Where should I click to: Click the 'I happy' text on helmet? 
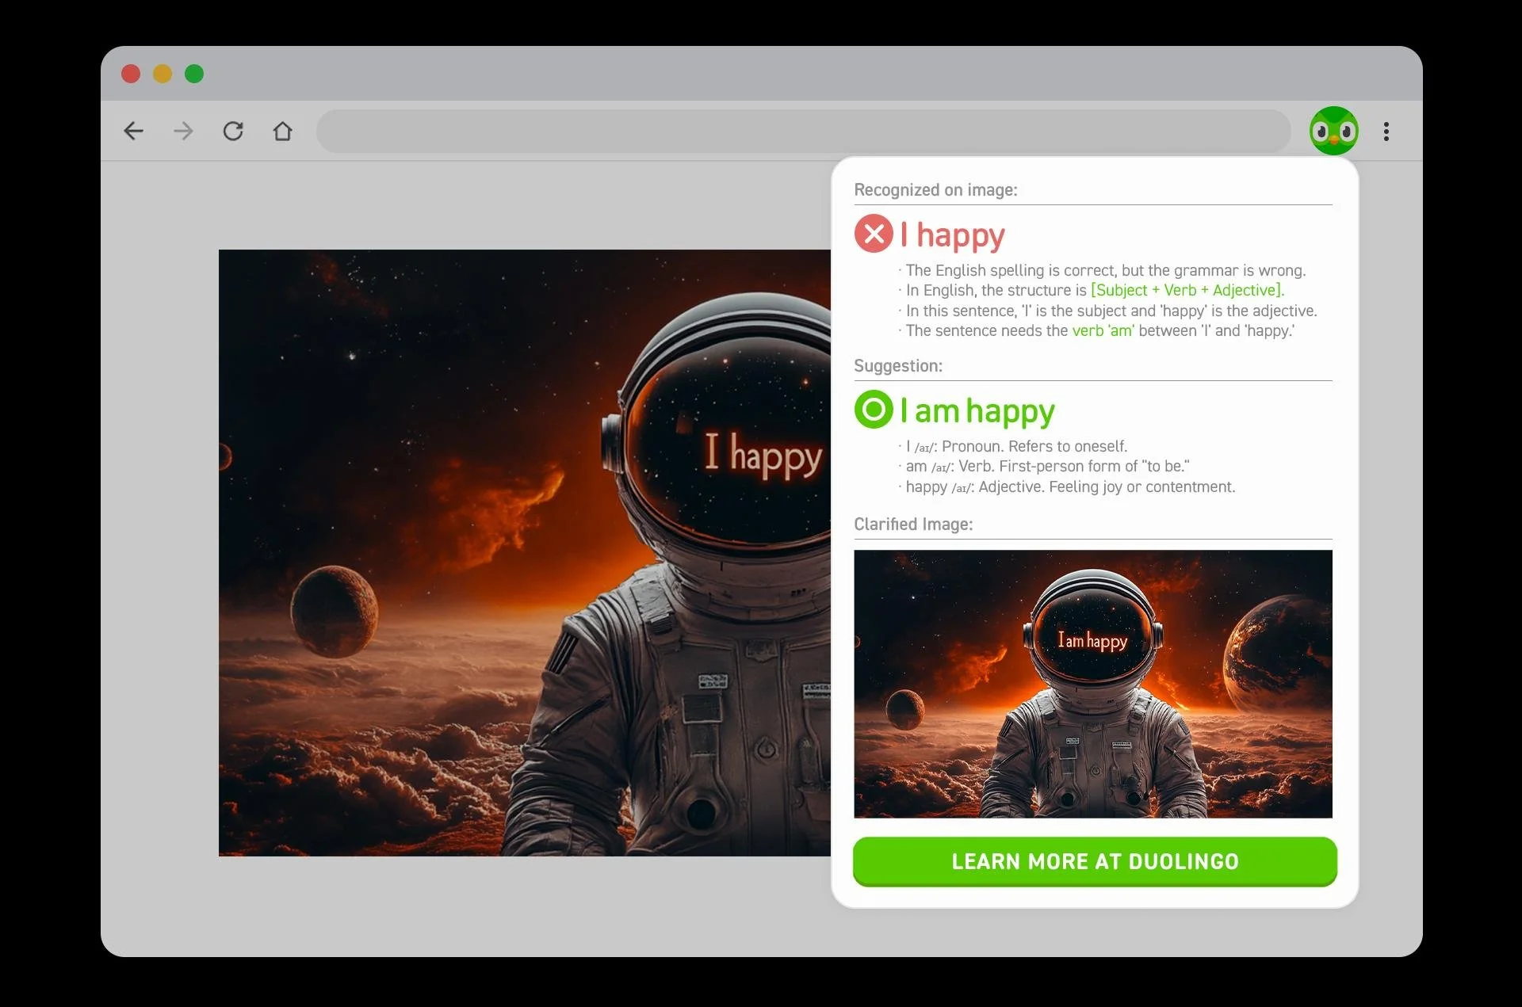coord(763,455)
